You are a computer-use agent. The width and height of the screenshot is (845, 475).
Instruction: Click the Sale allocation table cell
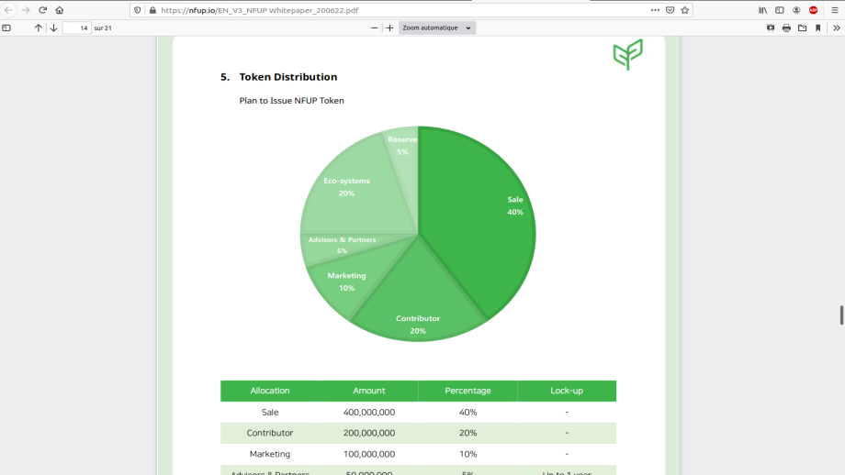coord(270,412)
